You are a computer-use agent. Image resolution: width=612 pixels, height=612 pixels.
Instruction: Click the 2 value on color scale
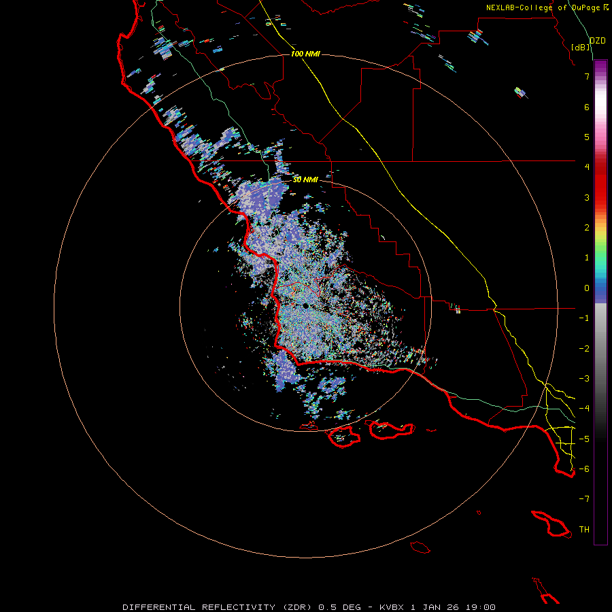587,228
